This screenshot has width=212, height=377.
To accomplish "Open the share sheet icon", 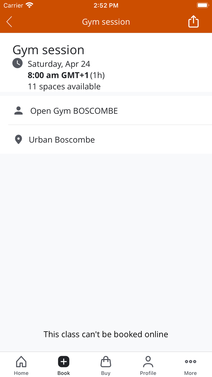I will pos(194,22).
